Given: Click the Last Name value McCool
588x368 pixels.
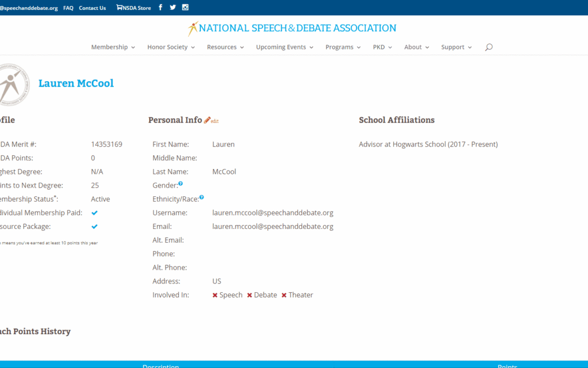Looking at the screenshot, I should pos(224,172).
